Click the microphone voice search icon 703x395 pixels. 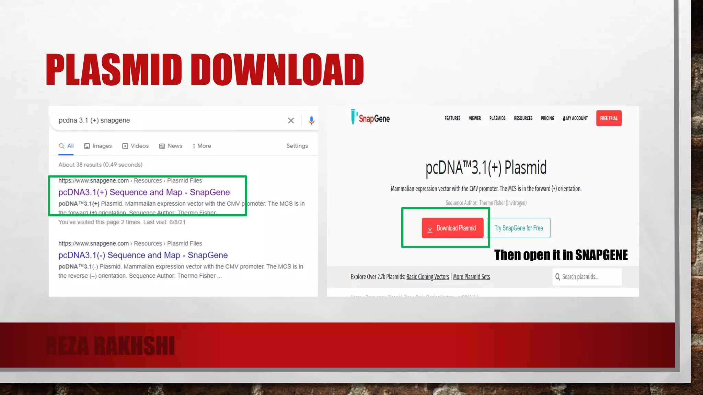click(x=311, y=120)
